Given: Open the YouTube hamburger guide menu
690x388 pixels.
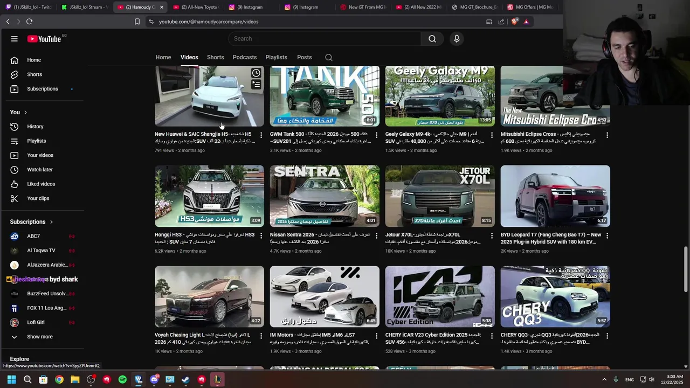Looking at the screenshot, I should pyautogui.click(x=15, y=39).
